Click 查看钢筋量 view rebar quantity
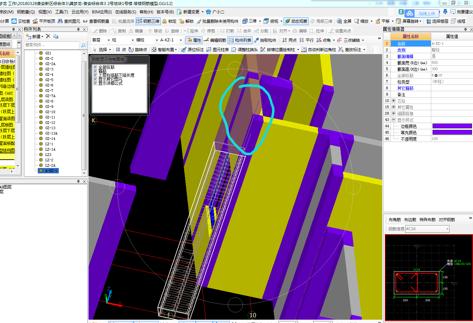473x323 pixels. point(96,21)
